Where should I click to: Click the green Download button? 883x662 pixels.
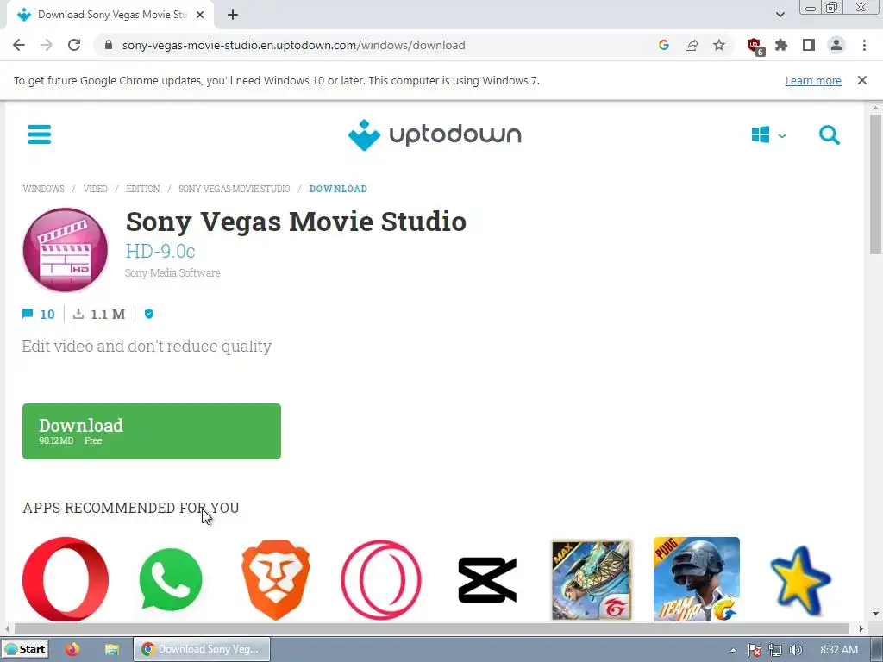(152, 431)
